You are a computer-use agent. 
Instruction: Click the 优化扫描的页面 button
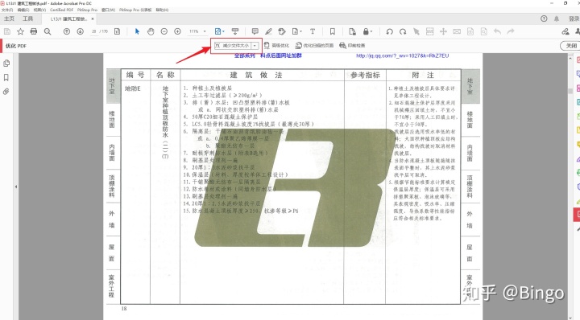314,45
